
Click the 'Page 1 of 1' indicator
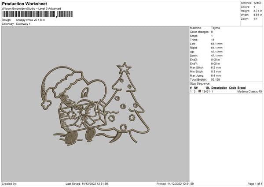(255, 184)
